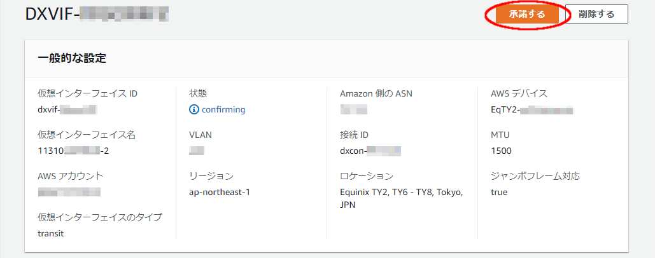Click the MTU value 1500

coord(502,151)
